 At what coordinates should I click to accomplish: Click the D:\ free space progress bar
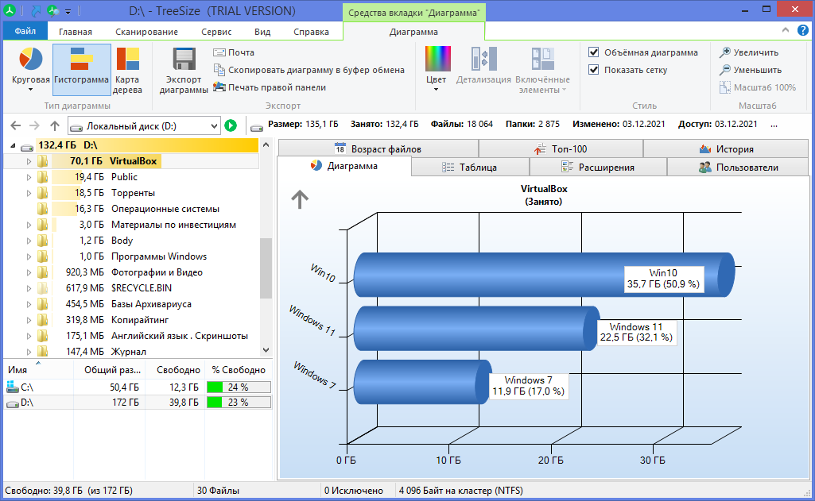pyautogui.click(x=239, y=403)
